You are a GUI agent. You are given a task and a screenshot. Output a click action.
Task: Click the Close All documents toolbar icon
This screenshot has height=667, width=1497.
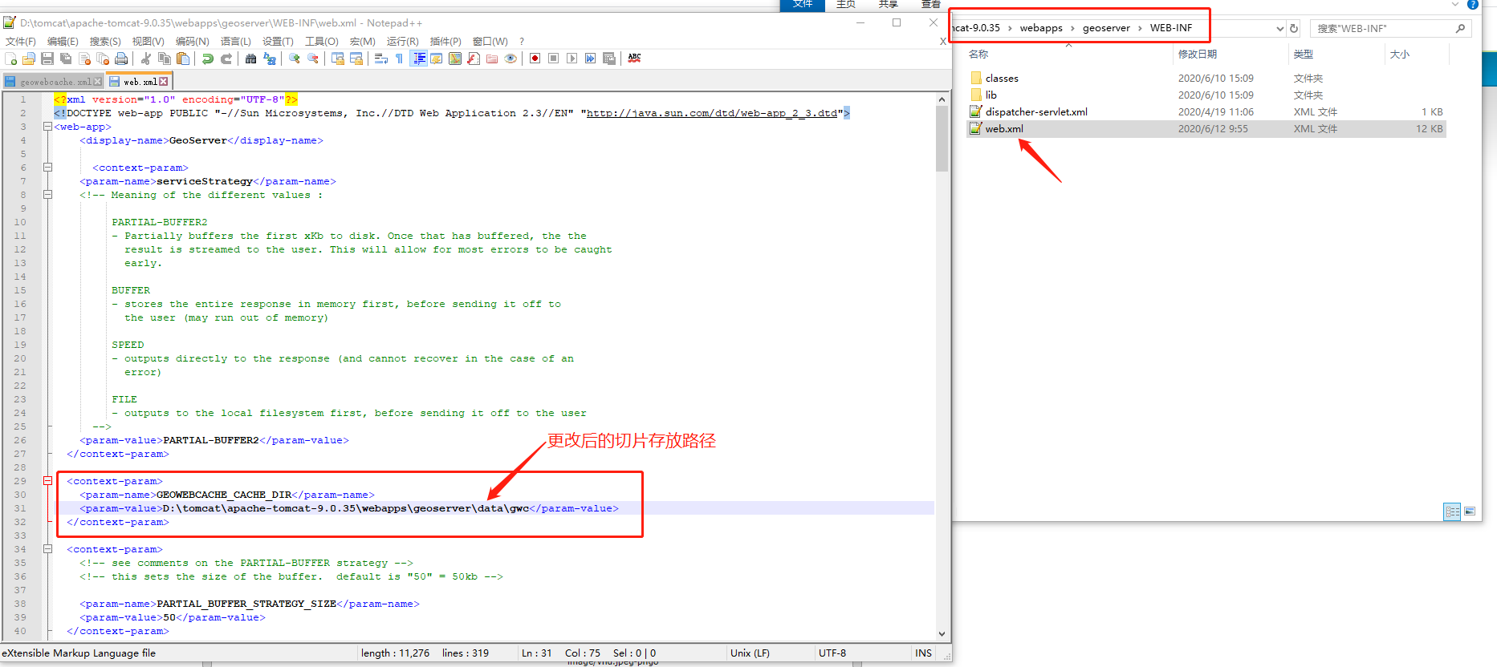click(x=103, y=59)
